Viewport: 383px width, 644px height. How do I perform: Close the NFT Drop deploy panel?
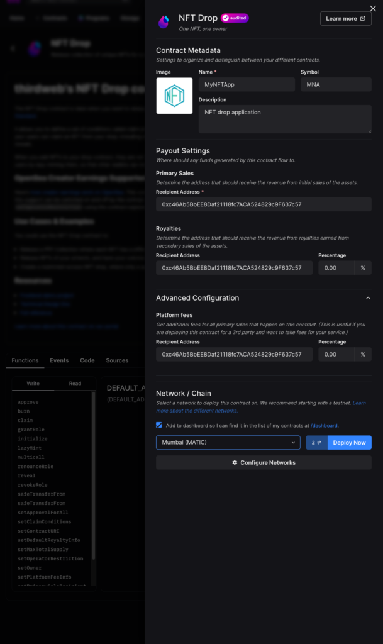373,8
